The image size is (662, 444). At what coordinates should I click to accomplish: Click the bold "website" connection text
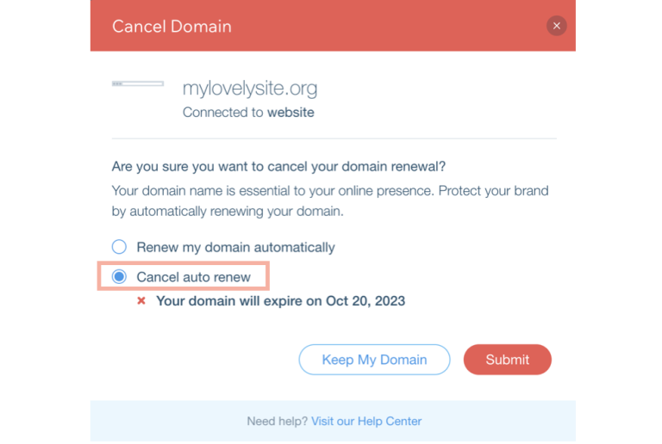290,113
